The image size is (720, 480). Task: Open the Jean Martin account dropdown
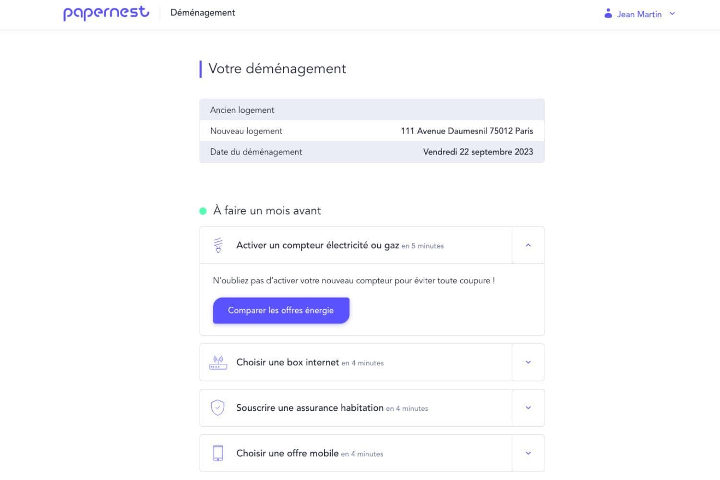pos(672,14)
